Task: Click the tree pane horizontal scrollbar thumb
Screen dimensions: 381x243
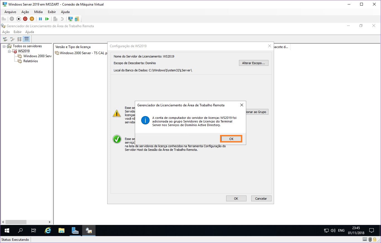Action: point(16,222)
